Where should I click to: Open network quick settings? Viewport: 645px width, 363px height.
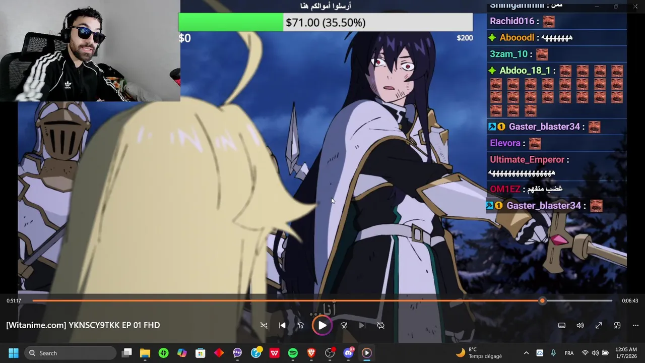tap(585, 353)
